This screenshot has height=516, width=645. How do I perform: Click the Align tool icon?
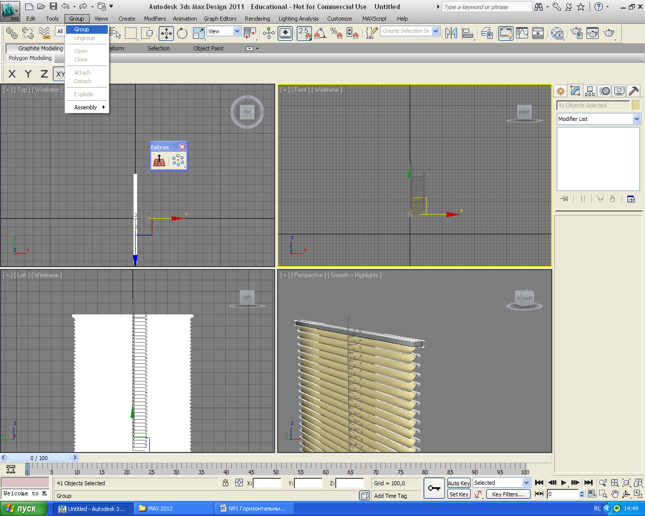[468, 33]
